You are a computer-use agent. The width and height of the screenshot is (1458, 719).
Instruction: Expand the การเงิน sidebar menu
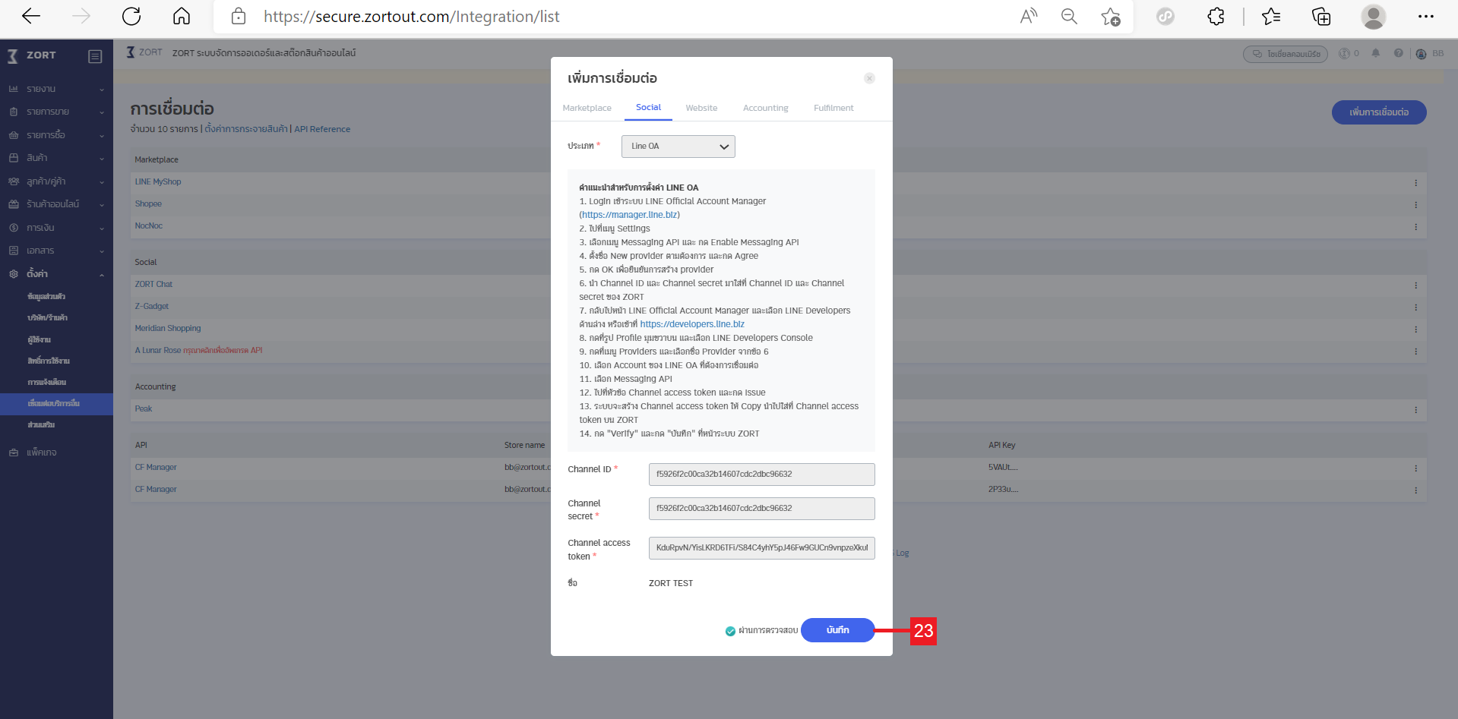pyautogui.click(x=56, y=228)
